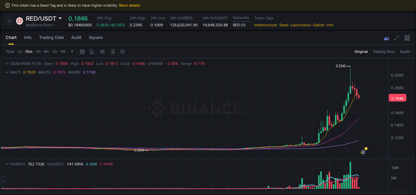Expand more time intervals dropdown
416x195 pixels.
[72, 52]
